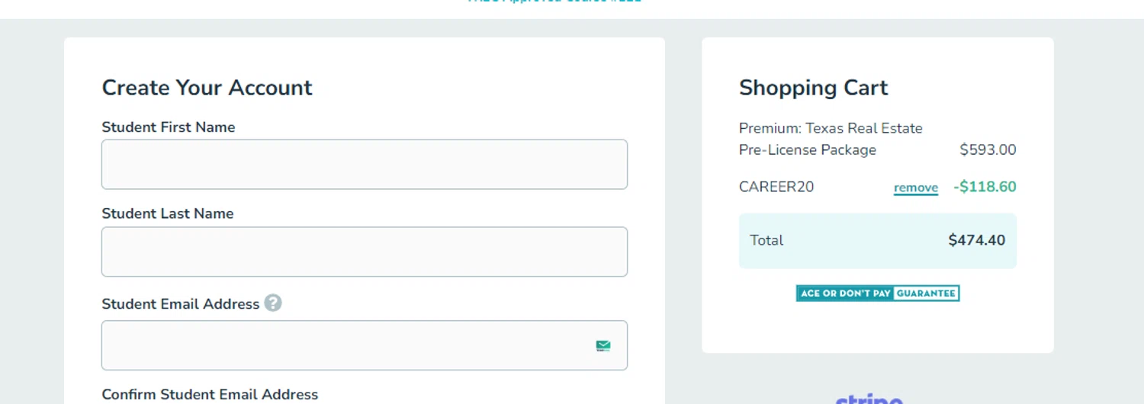Click into the Student Last Name field
Viewport: 1144px width, 404px height.
[x=365, y=252]
